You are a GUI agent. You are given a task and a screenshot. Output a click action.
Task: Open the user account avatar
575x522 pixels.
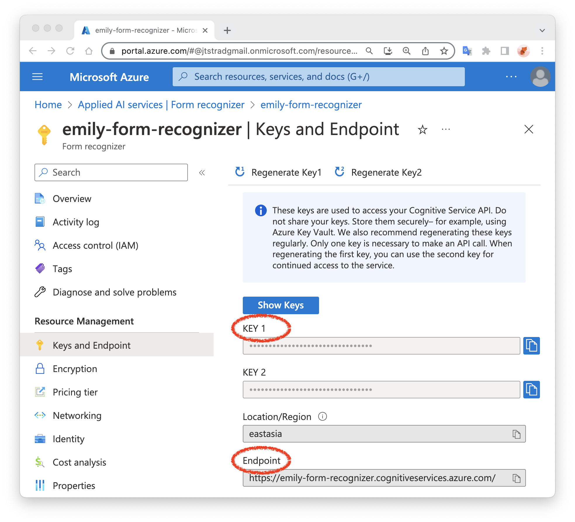coord(540,77)
